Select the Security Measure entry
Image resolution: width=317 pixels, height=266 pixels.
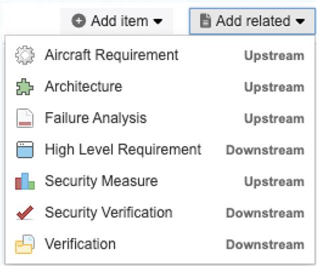[160, 181]
